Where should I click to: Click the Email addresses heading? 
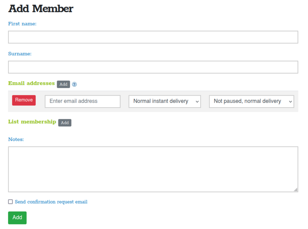pyautogui.click(x=31, y=83)
